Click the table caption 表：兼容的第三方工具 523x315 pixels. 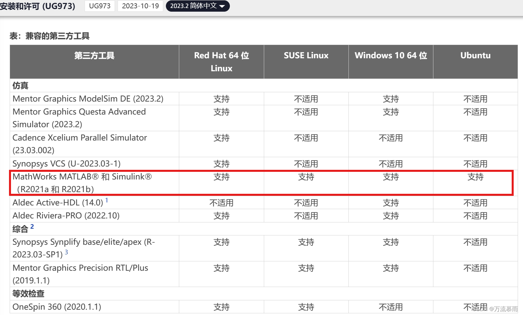point(50,36)
